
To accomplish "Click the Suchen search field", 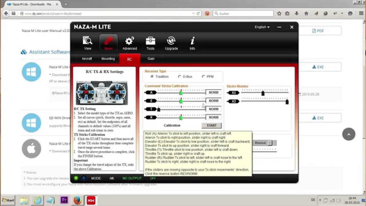I will click(x=243, y=13).
